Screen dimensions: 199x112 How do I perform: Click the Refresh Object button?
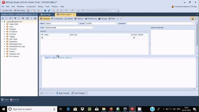coord(47,93)
